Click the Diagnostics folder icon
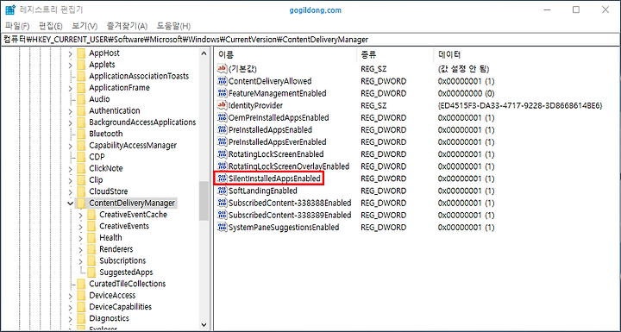Image resolution: width=621 pixels, height=332 pixels. point(81,318)
